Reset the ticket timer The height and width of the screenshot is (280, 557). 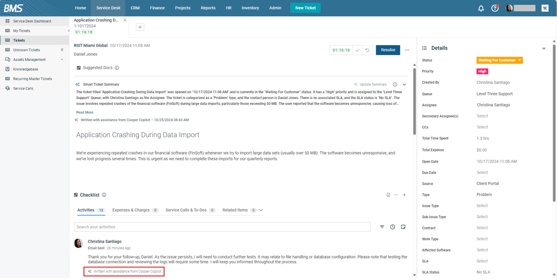tap(368, 50)
